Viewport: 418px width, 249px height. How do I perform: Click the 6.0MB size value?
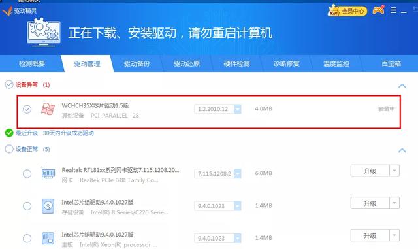click(x=263, y=173)
